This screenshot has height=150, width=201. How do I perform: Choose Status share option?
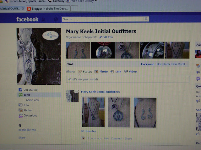(x=87, y=72)
